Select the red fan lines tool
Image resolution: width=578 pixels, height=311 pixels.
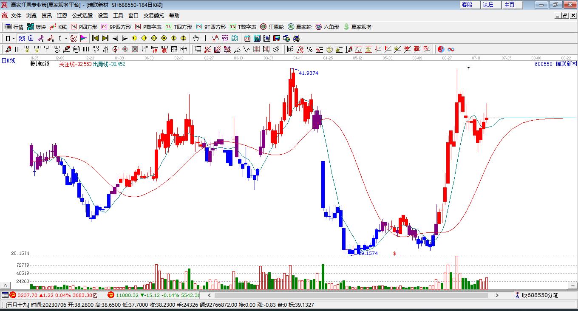pyautogui.click(x=207, y=49)
